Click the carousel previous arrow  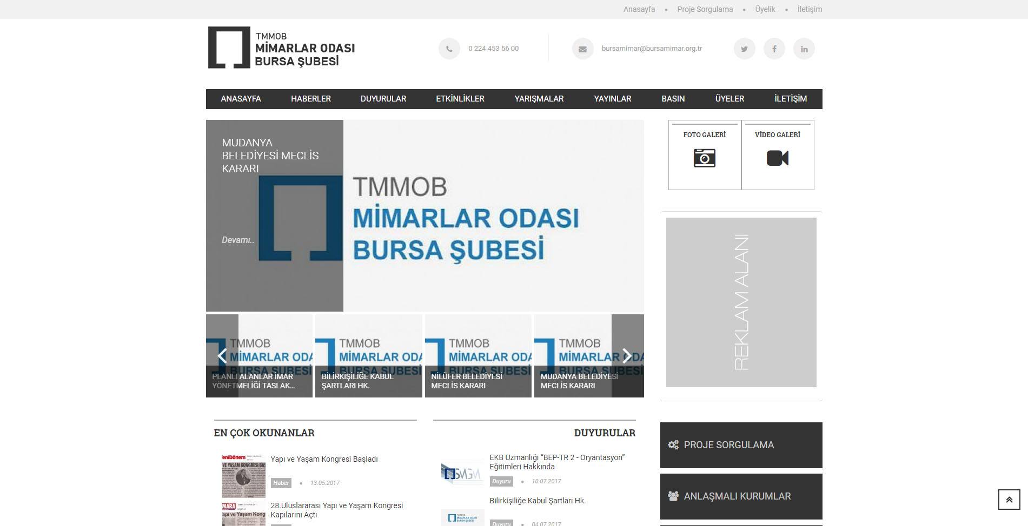coord(222,355)
